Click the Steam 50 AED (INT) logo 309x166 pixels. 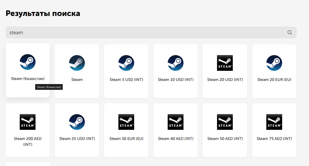[225, 122]
